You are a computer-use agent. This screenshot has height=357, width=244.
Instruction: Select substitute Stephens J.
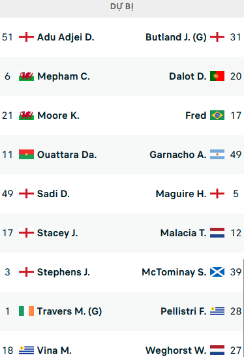[x=63, y=272]
